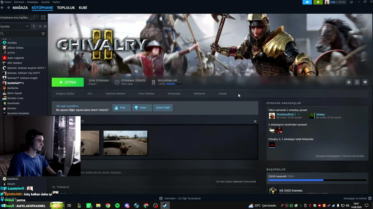Go back with the left navigation arrow
This screenshot has width=373, height=209.
point(2,8)
